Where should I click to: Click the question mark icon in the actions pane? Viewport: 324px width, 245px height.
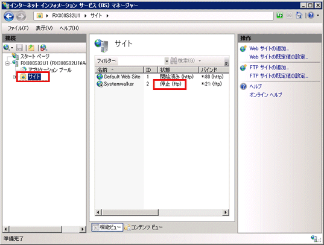point(243,86)
